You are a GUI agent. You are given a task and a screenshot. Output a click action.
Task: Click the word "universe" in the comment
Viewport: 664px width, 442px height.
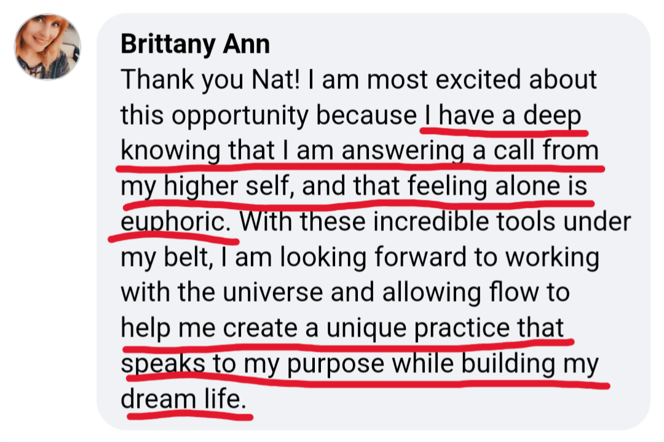click(x=272, y=293)
